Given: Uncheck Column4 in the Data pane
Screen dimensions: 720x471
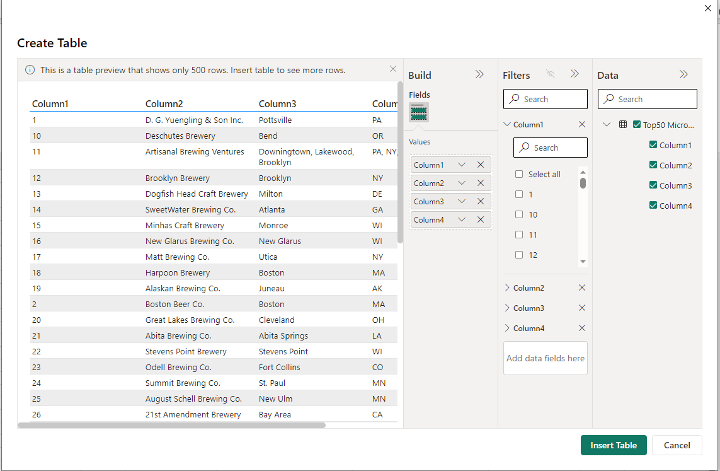Looking at the screenshot, I should click(x=653, y=206).
